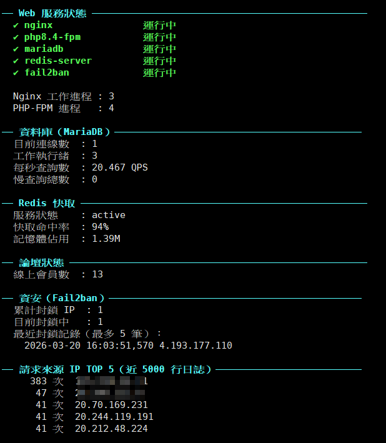
Task: Click the 請求來源 IP TOP 5 header
Action: (115, 369)
